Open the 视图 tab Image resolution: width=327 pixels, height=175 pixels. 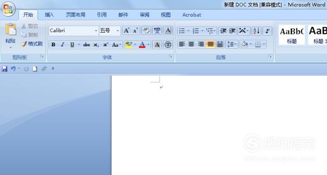(166, 15)
